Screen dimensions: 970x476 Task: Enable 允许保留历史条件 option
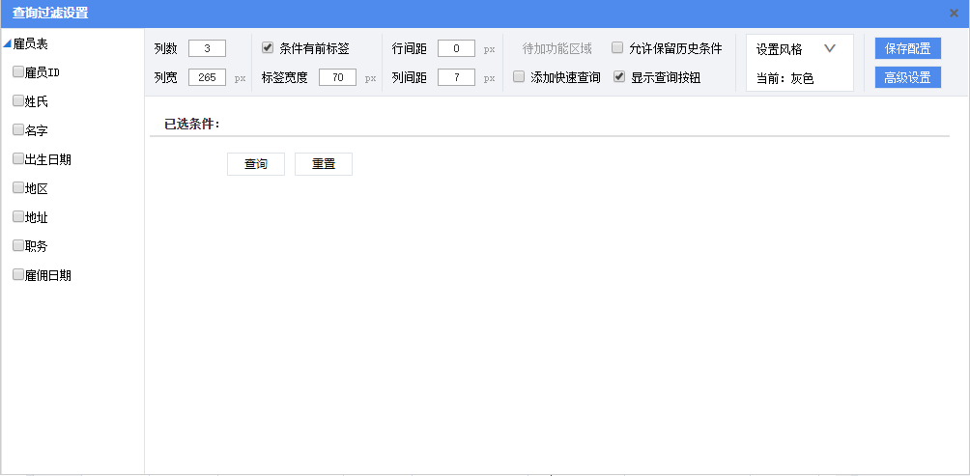pyautogui.click(x=617, y=48)
